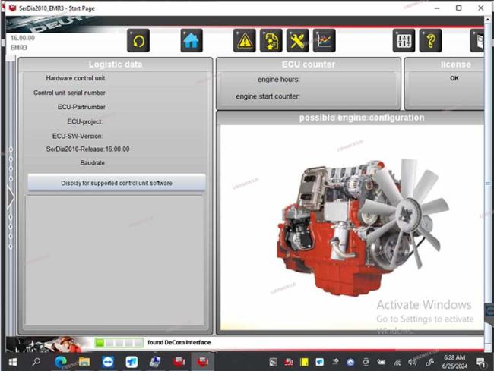Open the slider-style settings icon

[404, 40]
